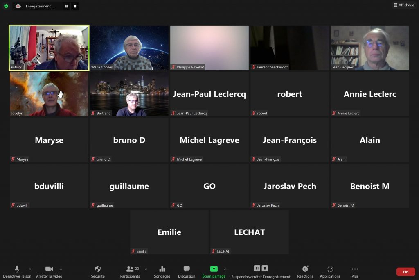
Task: Click the green encryption shield icon
Action: tap(6, 6)
